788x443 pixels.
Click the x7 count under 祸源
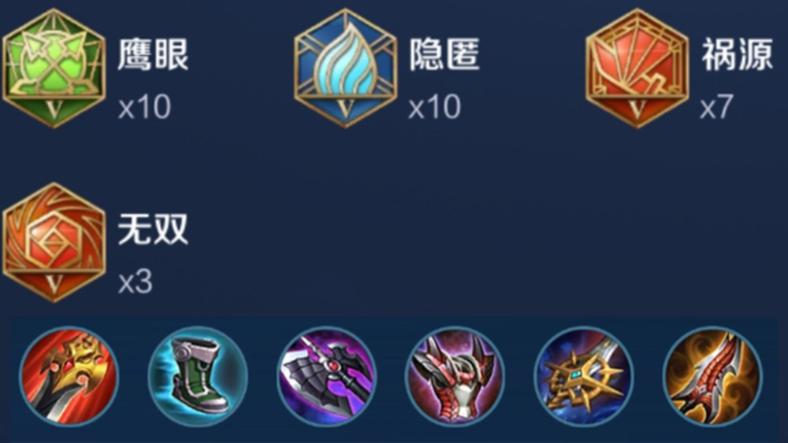tap(716, 107)
